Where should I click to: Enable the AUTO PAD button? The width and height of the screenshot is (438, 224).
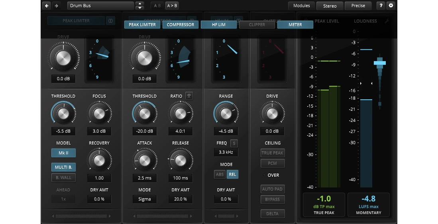tap(272, 189)
